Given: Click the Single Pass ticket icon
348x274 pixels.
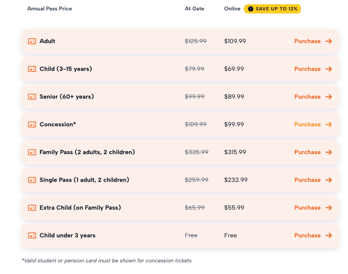Looking at the screenshot, I should [32, 180].
